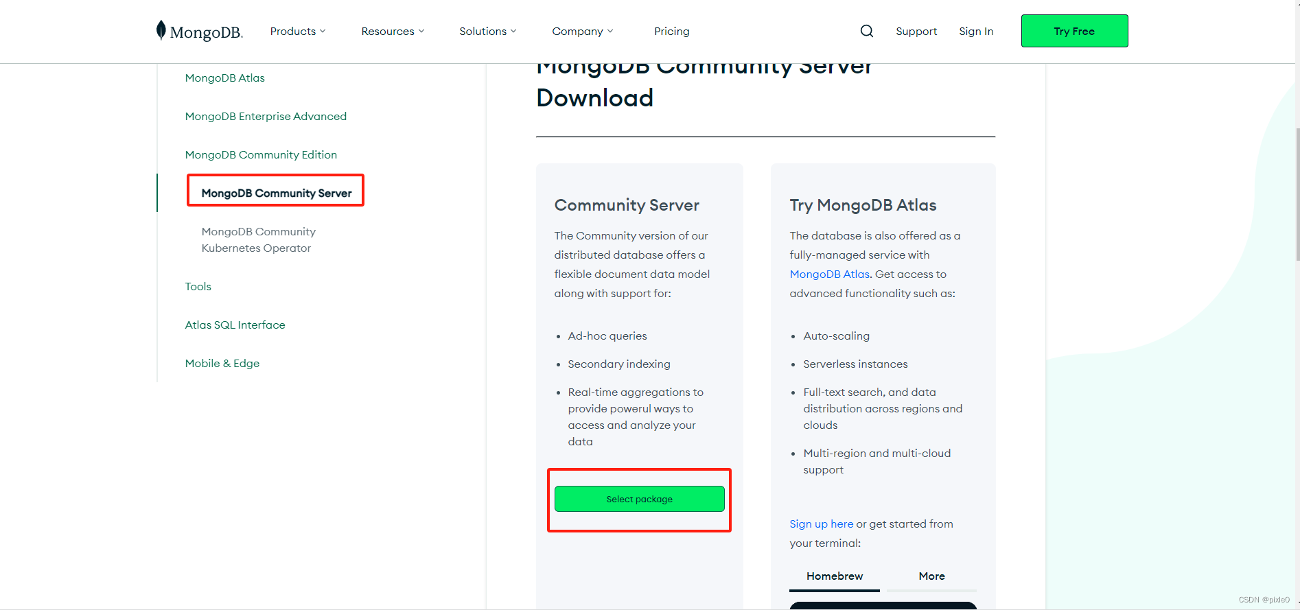Open Atlas SQL Interface sidebar item

(x=235, y=325)
